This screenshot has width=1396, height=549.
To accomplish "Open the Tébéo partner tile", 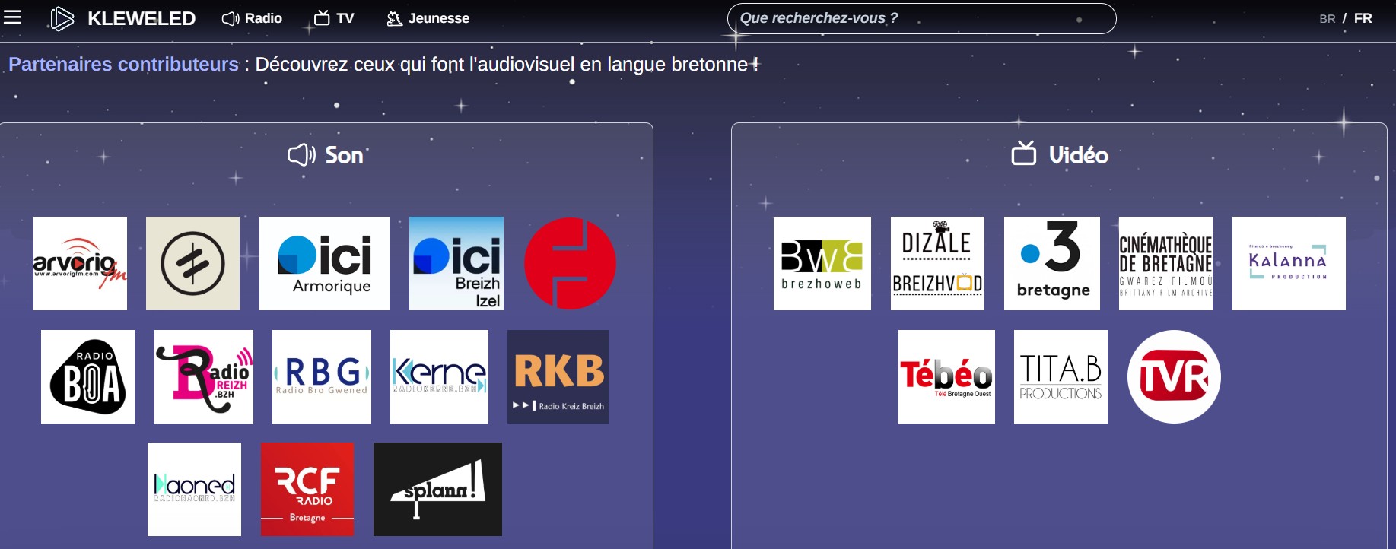I will click(946, 376).
